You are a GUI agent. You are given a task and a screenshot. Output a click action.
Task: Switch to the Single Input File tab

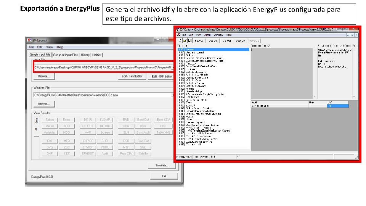(40, 55)
